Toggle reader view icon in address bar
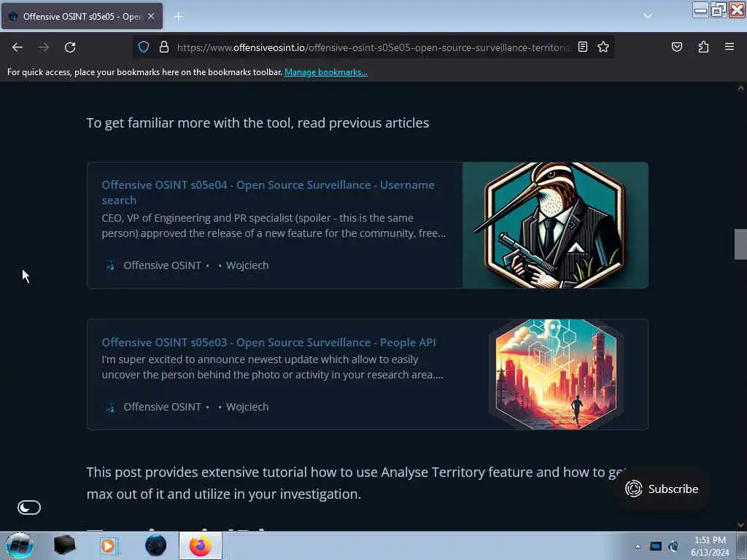 pos(582,47)
